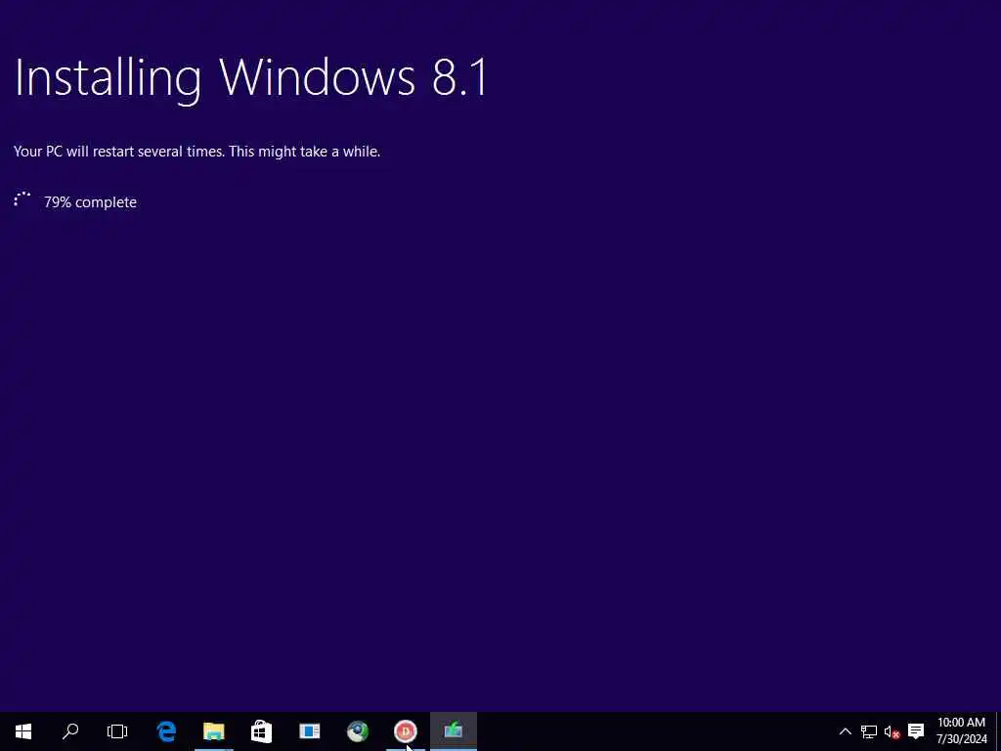
Task: Open taskbar search magnifier
Action: pyautogui.click(x=70, y=731)
